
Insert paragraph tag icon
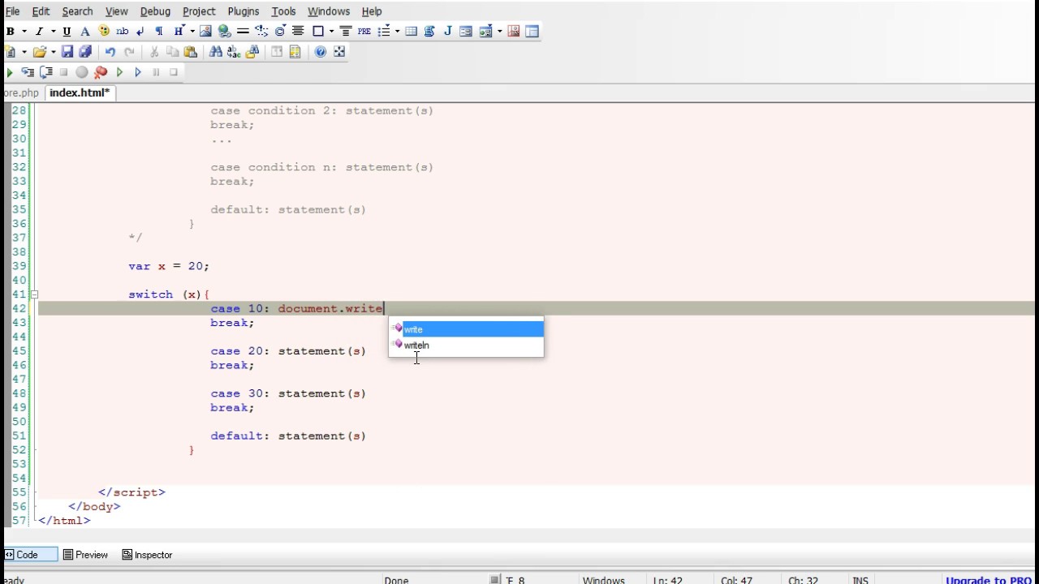click(158, 32)
